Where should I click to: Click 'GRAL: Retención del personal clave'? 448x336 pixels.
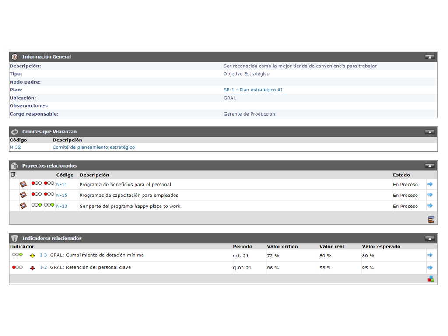[90, 267]
